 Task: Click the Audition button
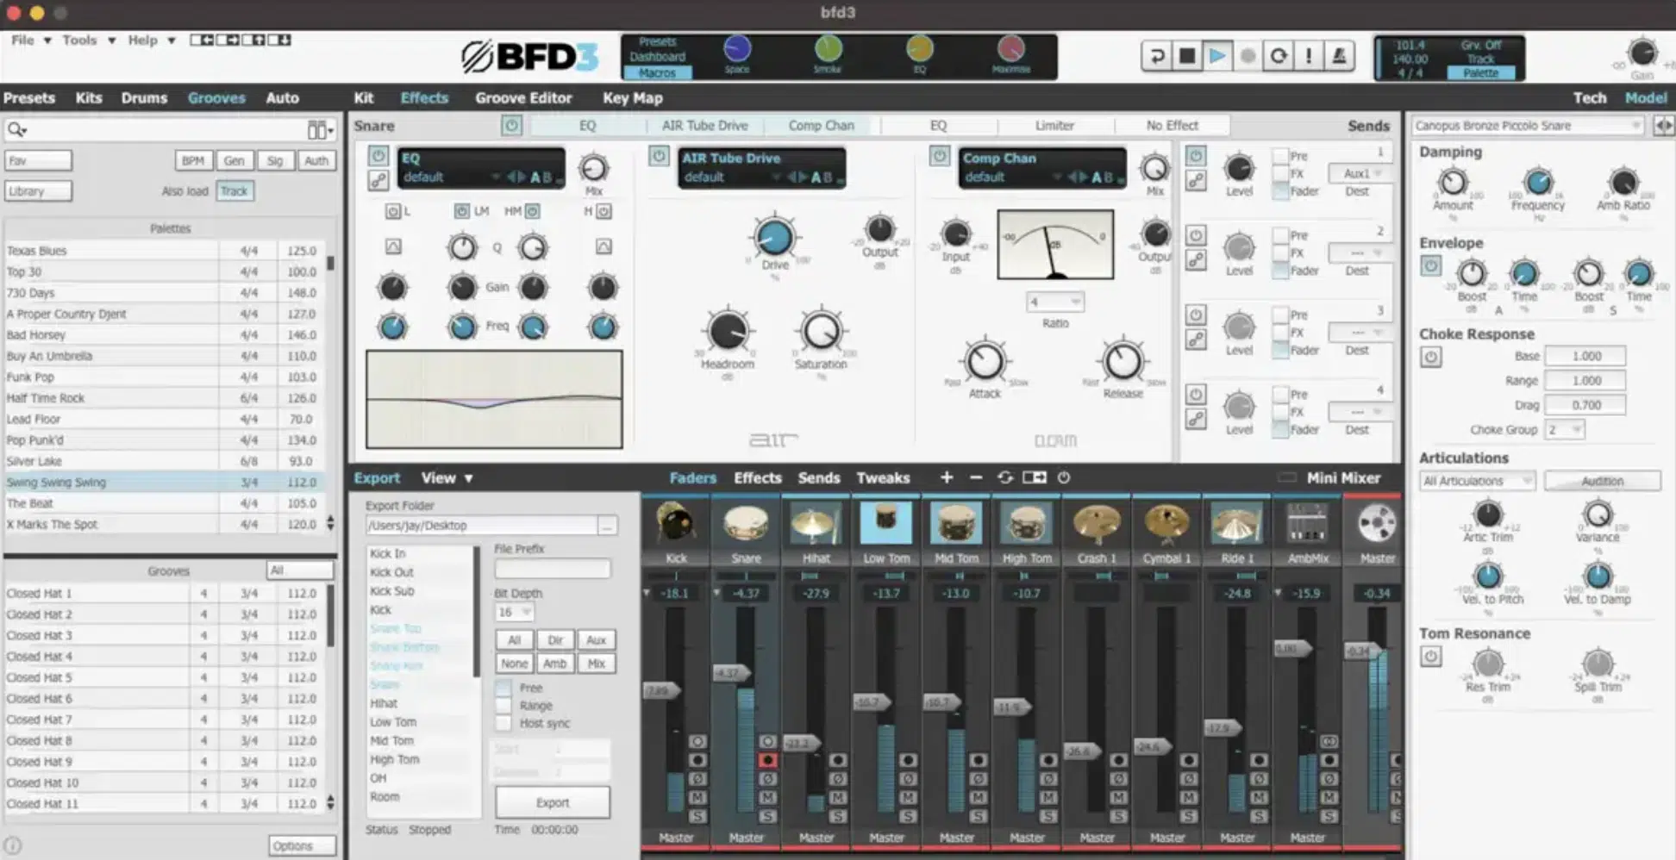click(1602, 481)
